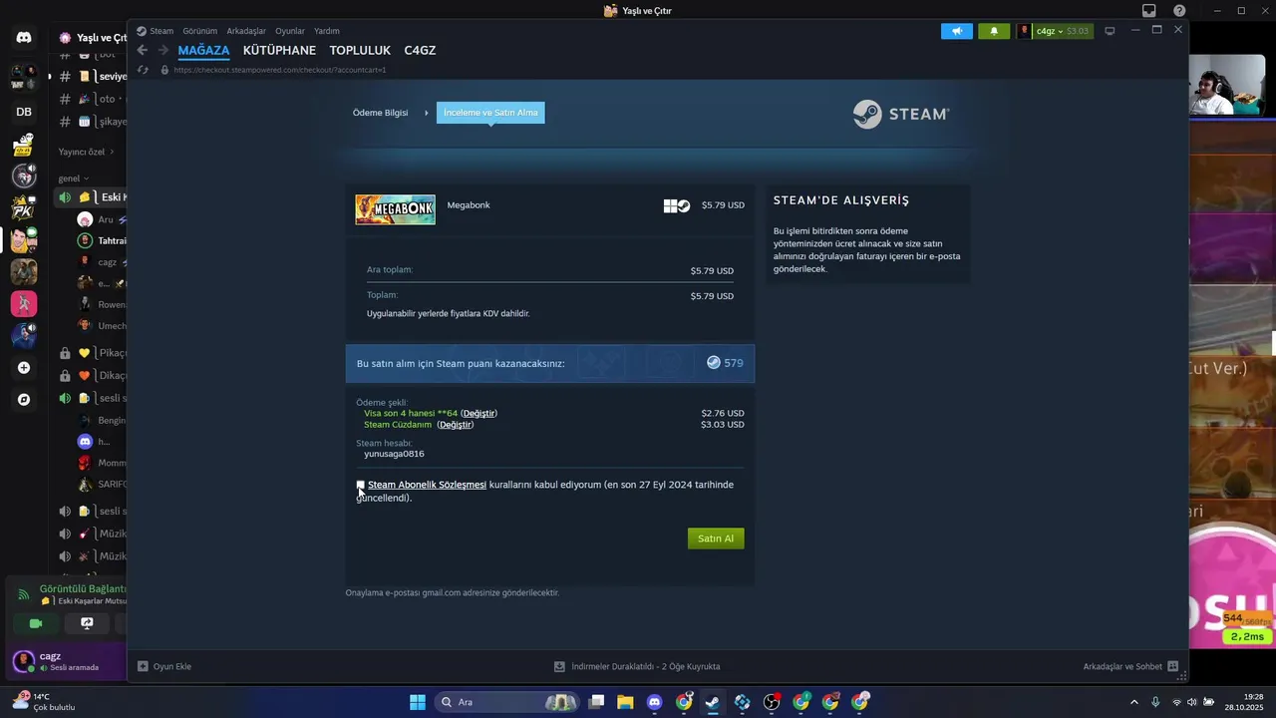The width and height of the screenshot is (1276, 718).
Task: Click the Steam points 579 badge
Action: [x=725, y=363]
